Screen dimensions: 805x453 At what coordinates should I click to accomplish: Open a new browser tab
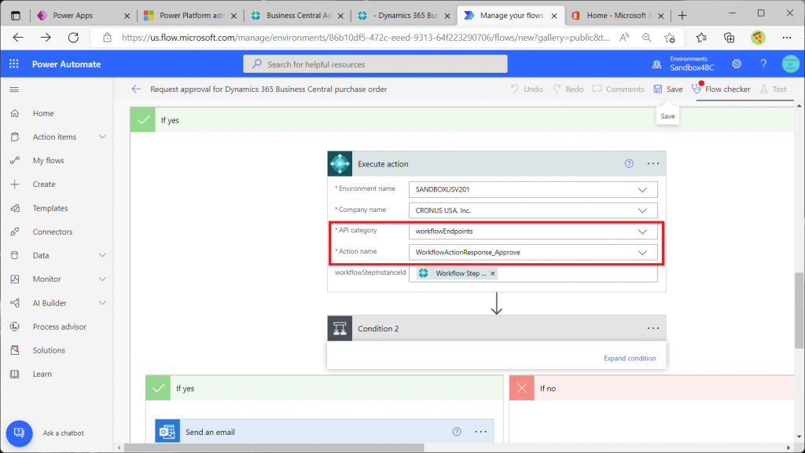click(682, 16)
